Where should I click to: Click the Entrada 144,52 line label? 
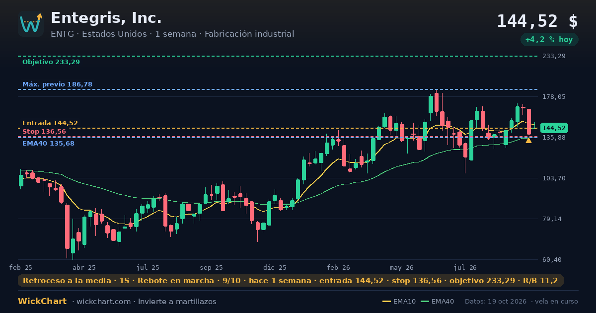click(x=50, y=123)
